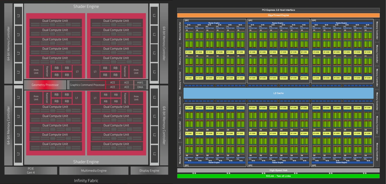
Task: Click the DMA block
Action: pyautogui.click(x=140, y=87)
